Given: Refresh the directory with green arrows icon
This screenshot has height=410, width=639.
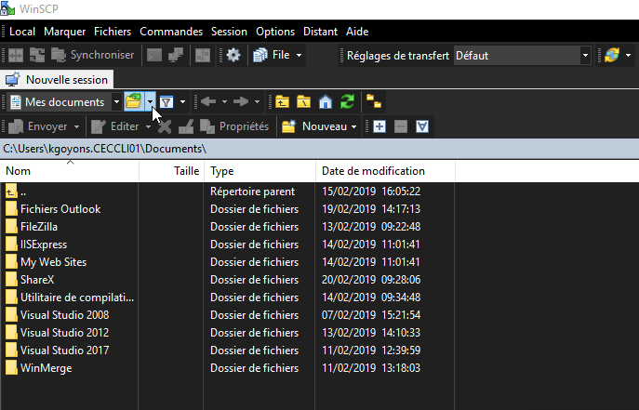Looking at the screenshot, I should (x=347, y=101).
